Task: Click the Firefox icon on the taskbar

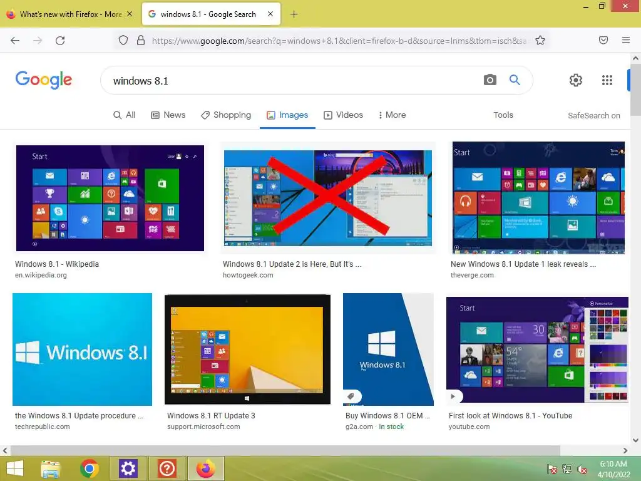Action: click(205, 468)
